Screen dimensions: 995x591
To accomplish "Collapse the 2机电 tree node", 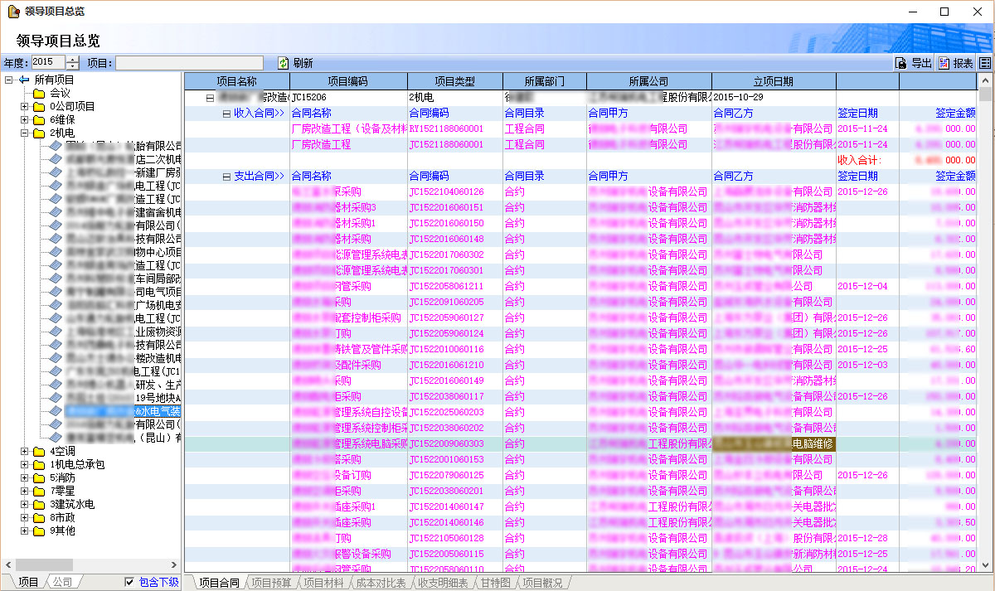I will 25,133.
